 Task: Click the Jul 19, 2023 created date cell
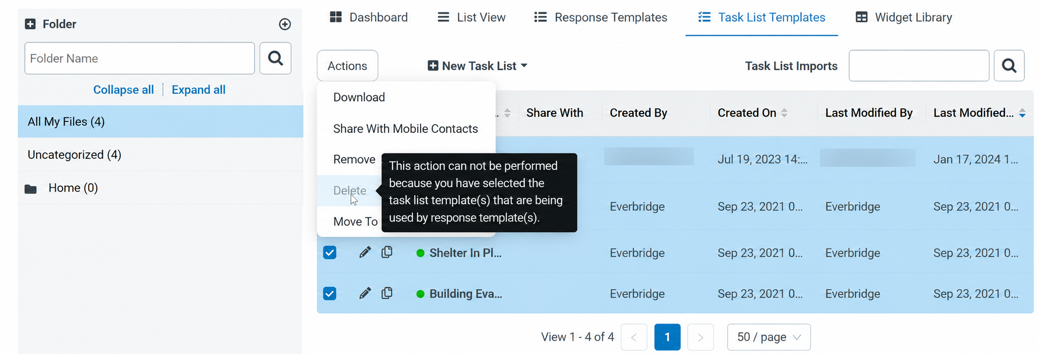pos(762,159)
